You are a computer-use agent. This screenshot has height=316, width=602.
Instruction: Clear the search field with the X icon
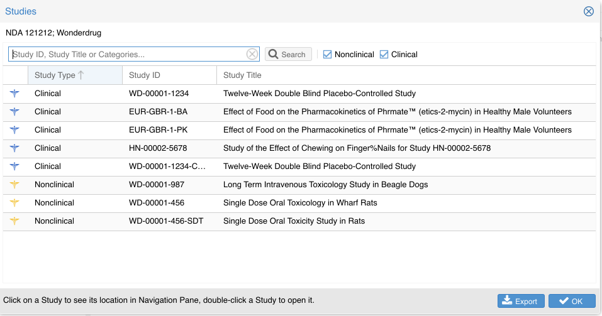tap(252, 55)
